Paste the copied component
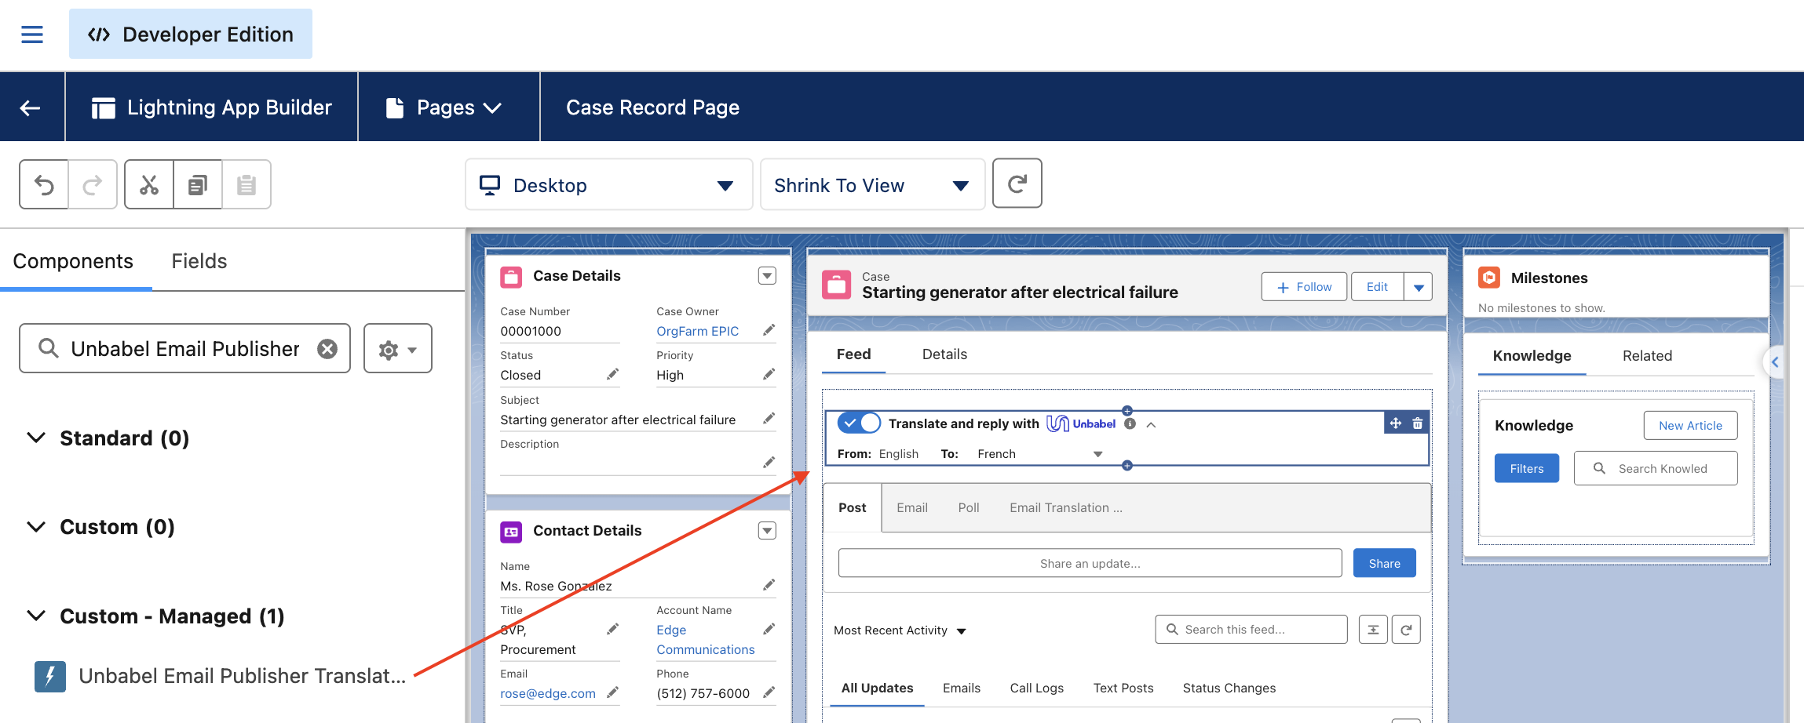Image resolution: width=1804 pixels, height=723 pixels. coord(246,185)
